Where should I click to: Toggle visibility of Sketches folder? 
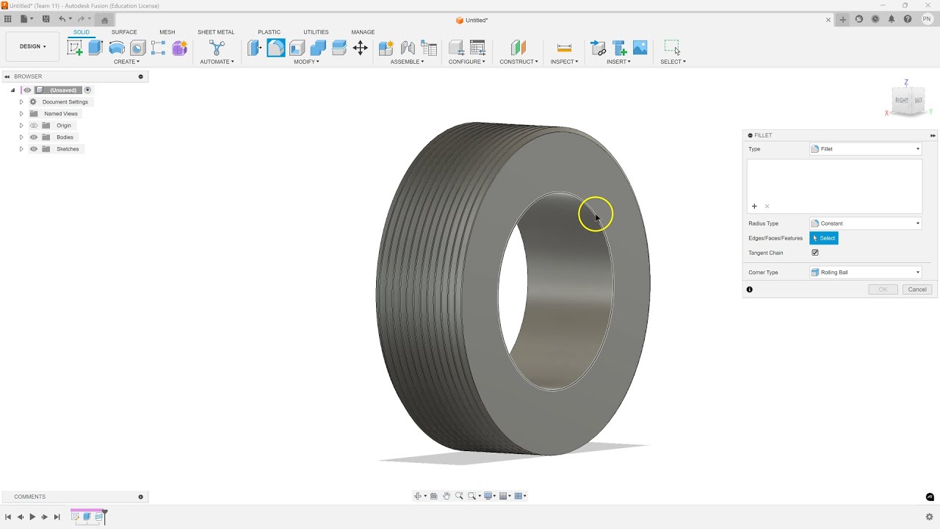(x=34, y=149)
